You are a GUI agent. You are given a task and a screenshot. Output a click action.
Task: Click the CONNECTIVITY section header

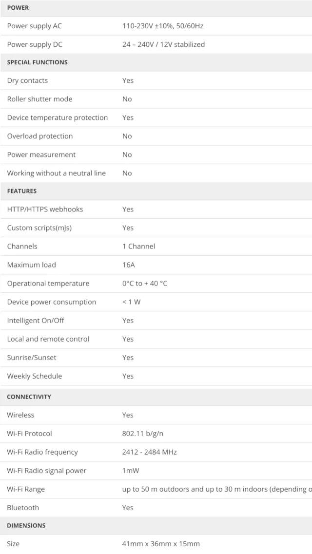tap(29, 397)
